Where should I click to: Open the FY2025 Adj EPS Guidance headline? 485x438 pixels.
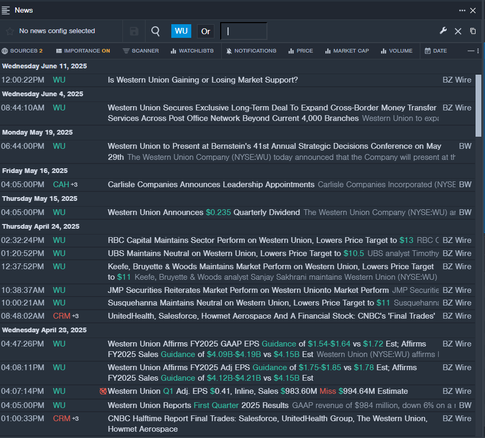pos(262,373)
